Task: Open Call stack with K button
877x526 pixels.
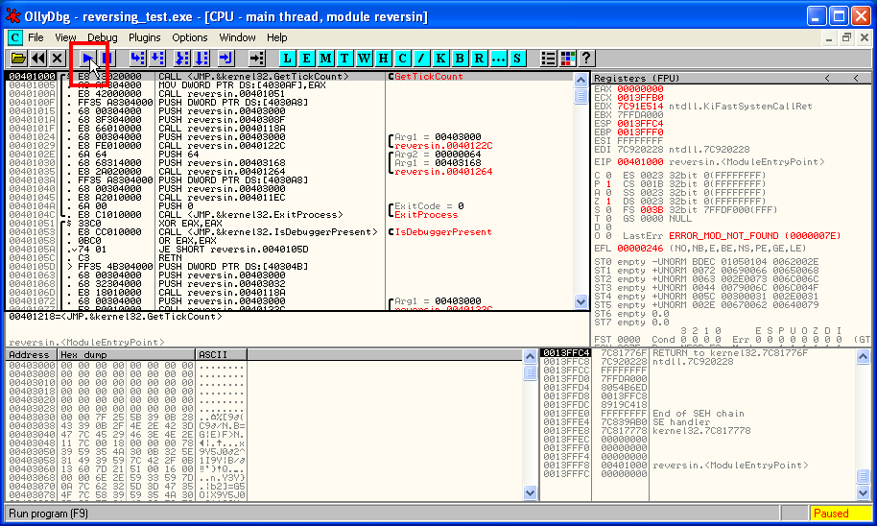Action: [x=440, y=59]
